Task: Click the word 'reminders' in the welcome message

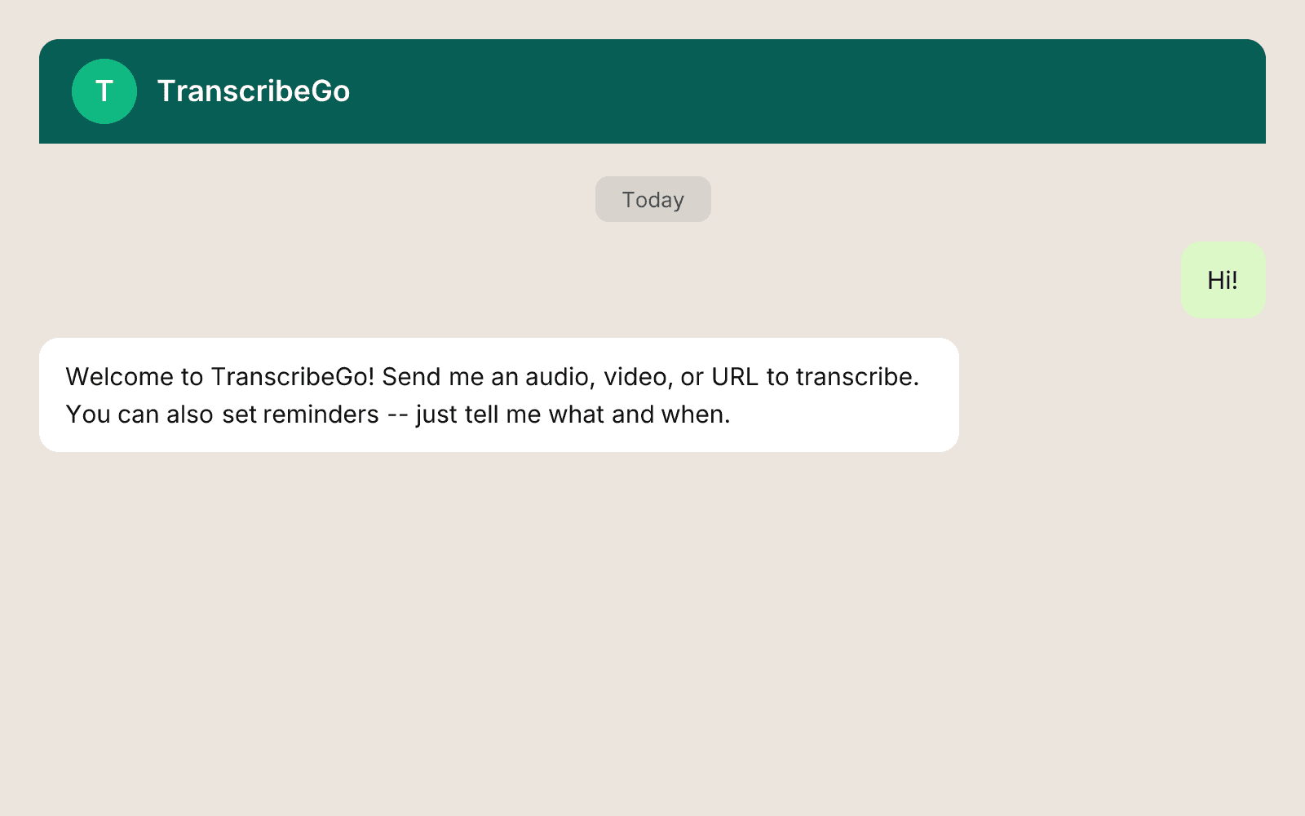Action: (x=320, y=414)
